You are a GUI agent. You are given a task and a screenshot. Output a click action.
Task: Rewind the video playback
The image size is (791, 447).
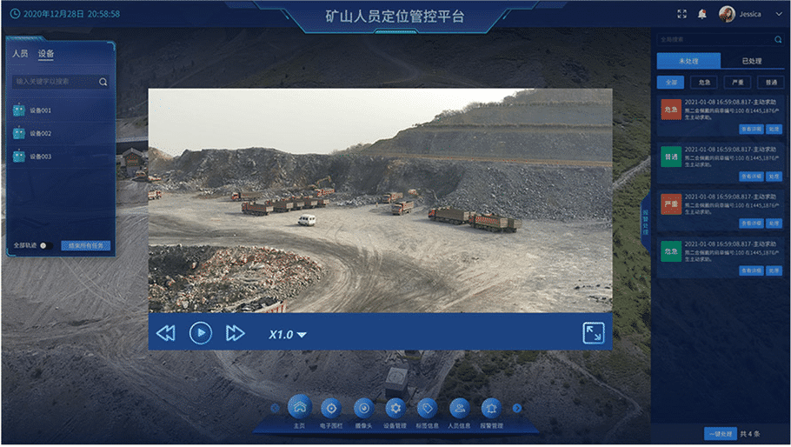click(x=165, y=333)
